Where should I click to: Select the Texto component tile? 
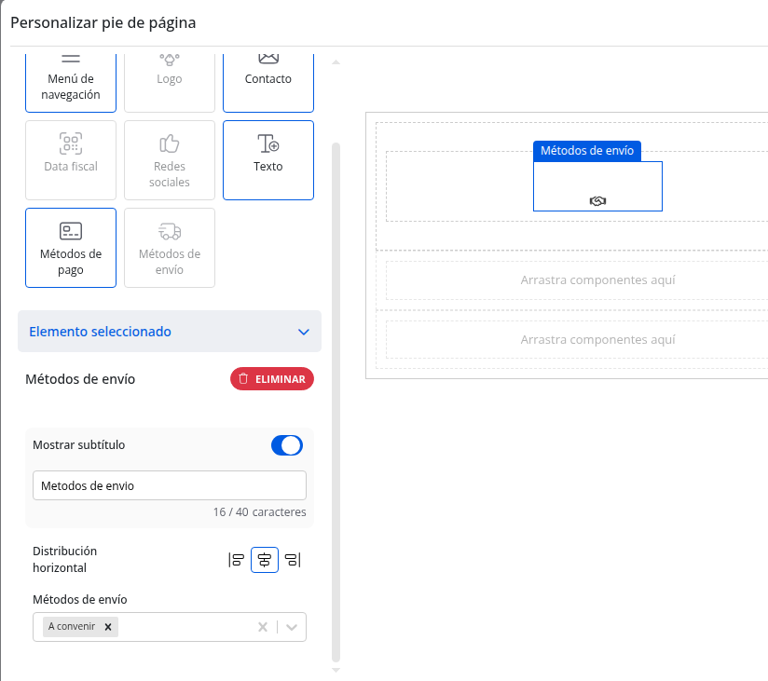pos(268,159)
